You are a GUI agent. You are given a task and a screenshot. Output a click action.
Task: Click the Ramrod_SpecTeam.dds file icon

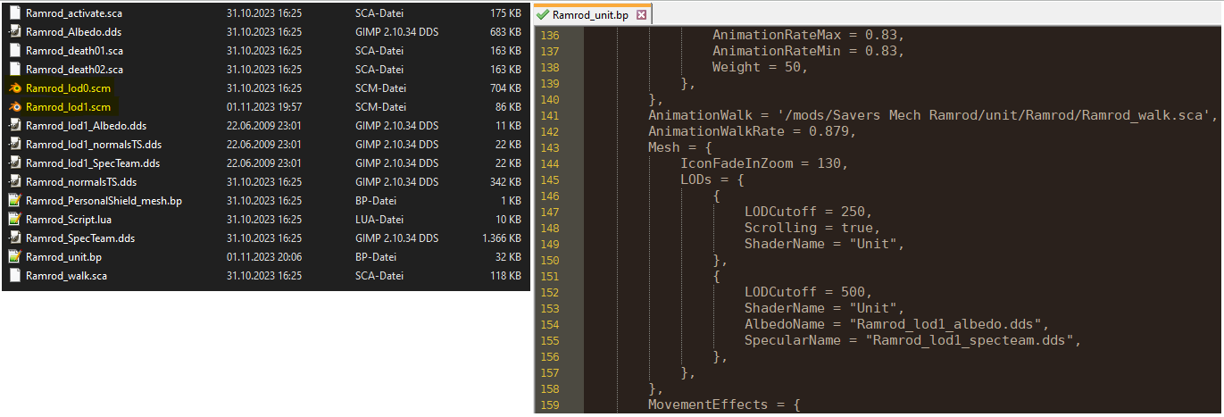14,238
